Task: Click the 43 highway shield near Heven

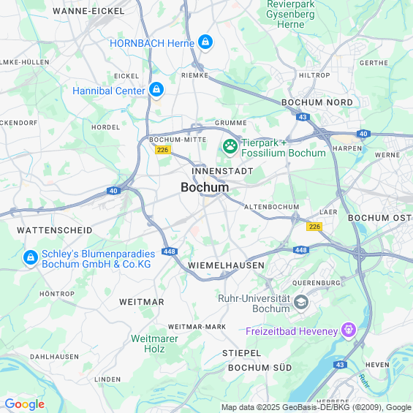Action: pyautogui.click(x=340, y=365)
